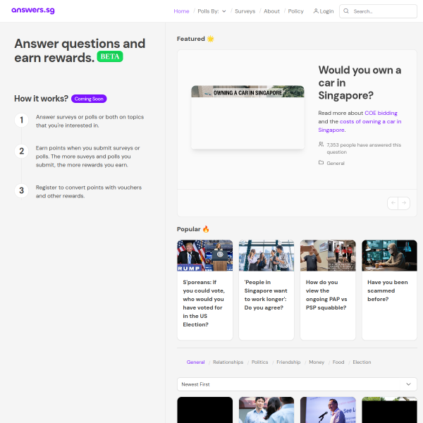The image size is (423, 423).
Task: Open the Policy page from navigation
Action: tap(296, 11)
